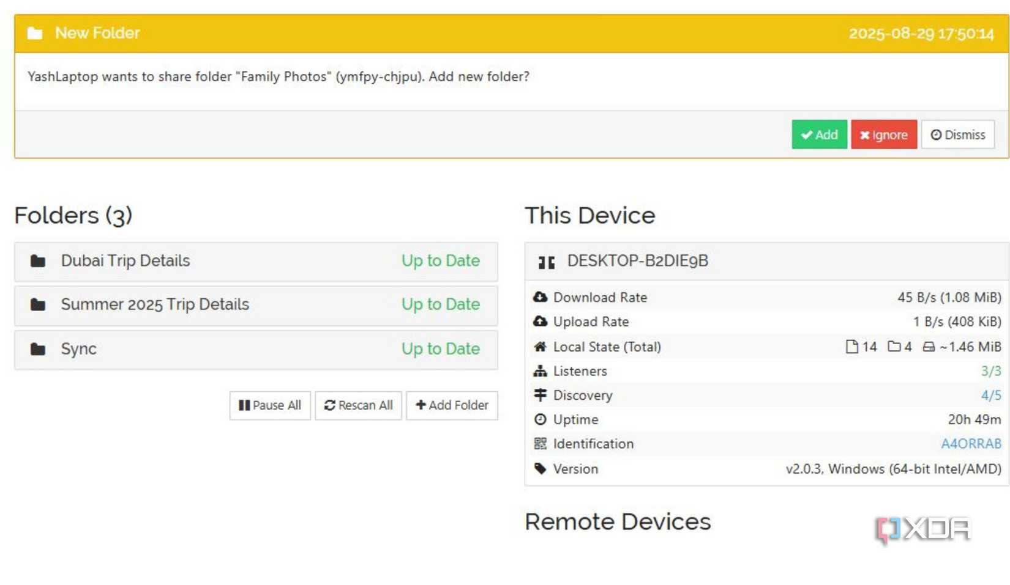This screenshot has height=585, width=1010.
Task: Open the A4ORRAB identification link
Action: click(971, 444)
